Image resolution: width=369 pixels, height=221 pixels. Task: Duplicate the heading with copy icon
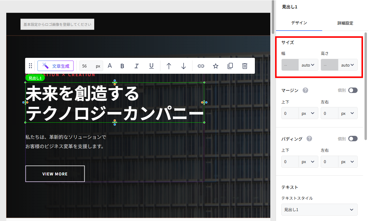point(230,66)
